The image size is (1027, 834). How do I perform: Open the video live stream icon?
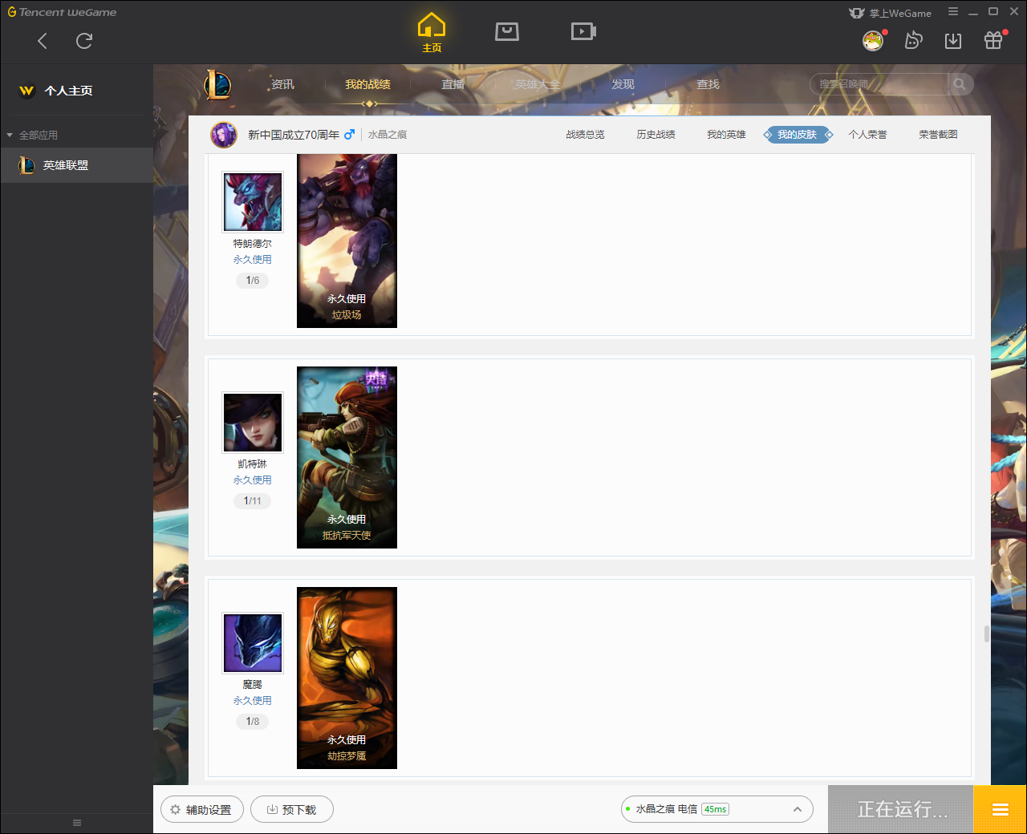pyautogui.click(x=583, y=31)
